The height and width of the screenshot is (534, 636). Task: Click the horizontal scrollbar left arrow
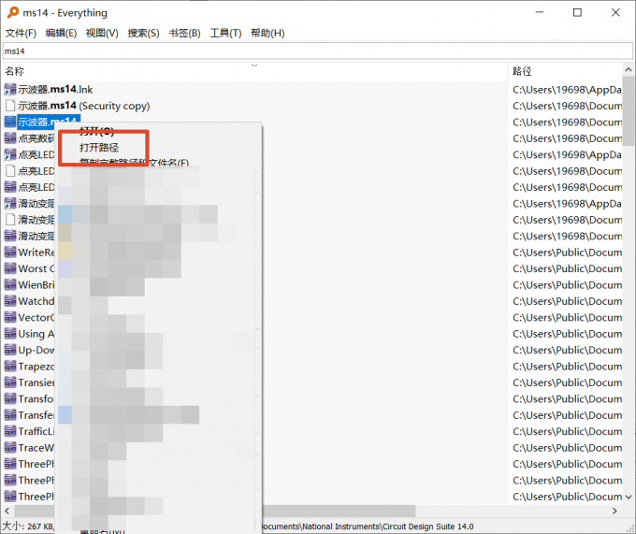tap(7, 511)
